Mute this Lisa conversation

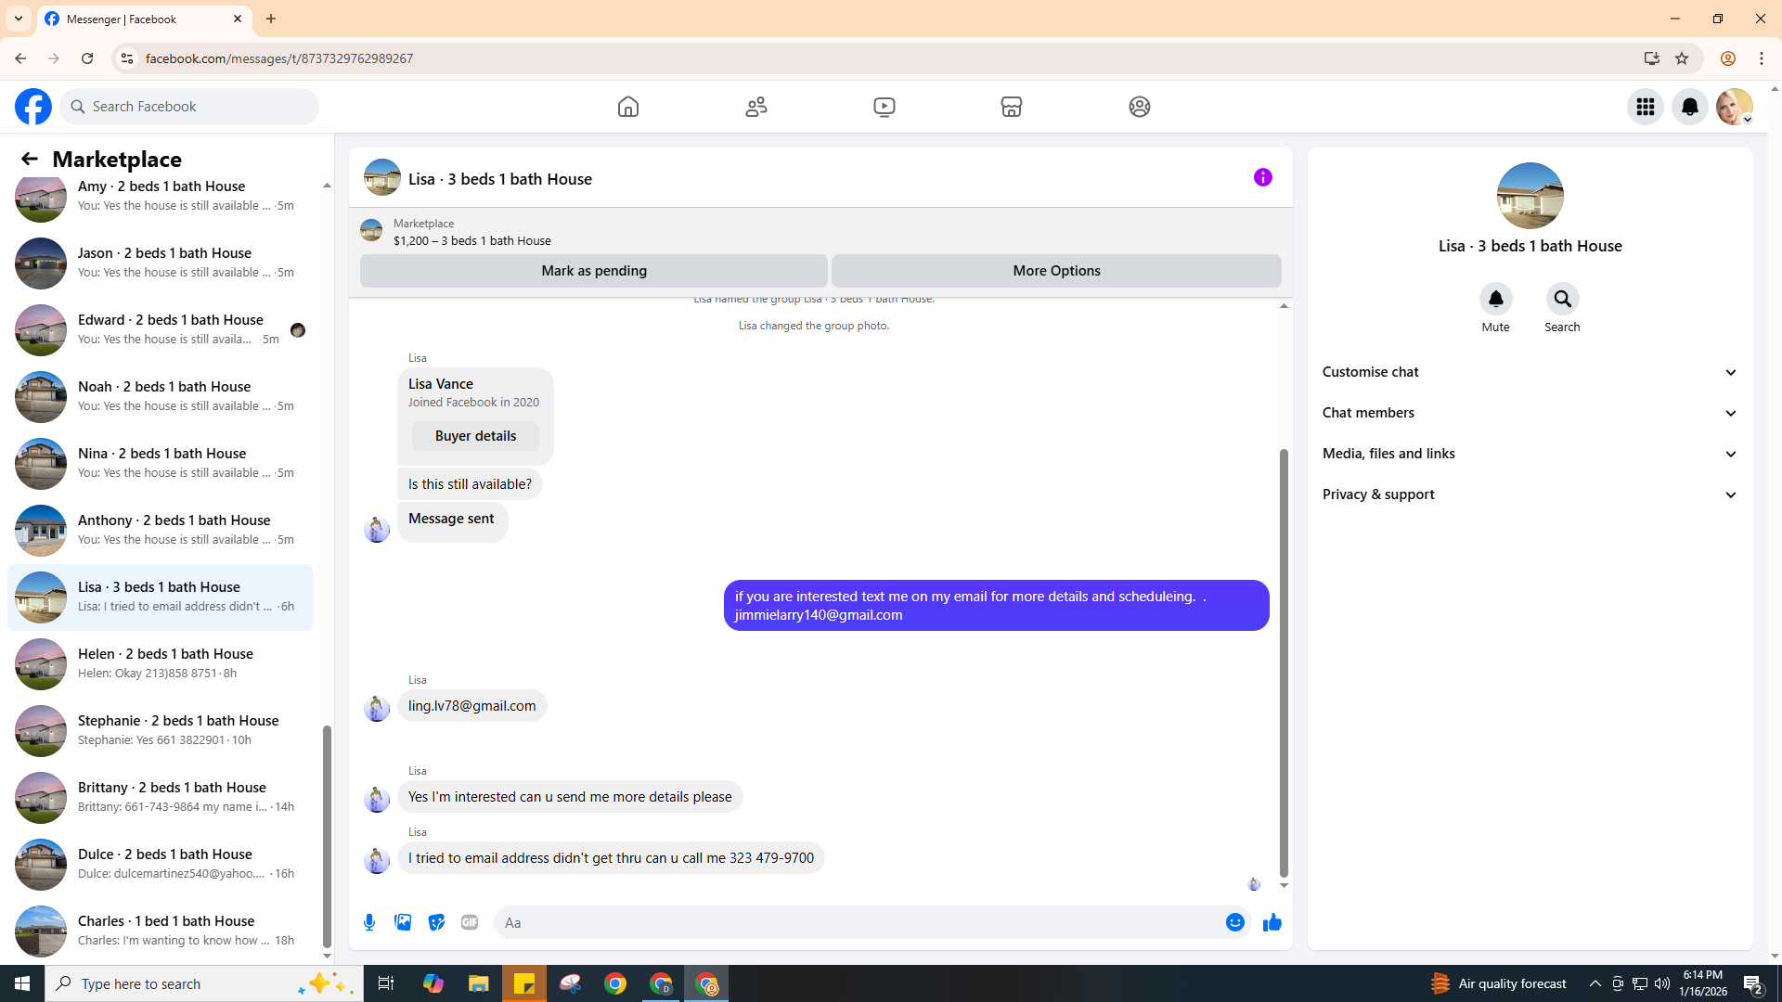[1495, 300]
